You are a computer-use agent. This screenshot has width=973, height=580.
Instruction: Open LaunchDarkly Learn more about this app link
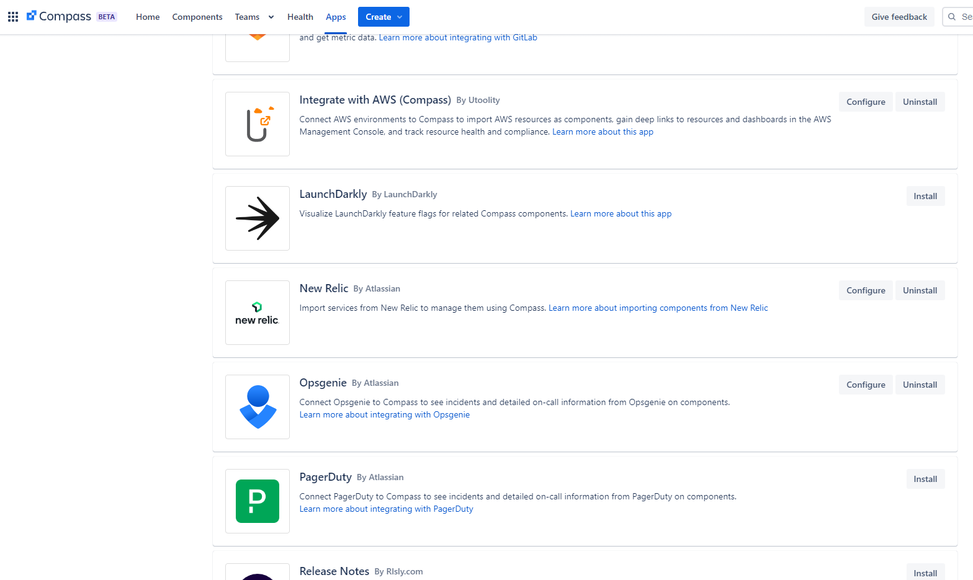click(x=621, y=213)
